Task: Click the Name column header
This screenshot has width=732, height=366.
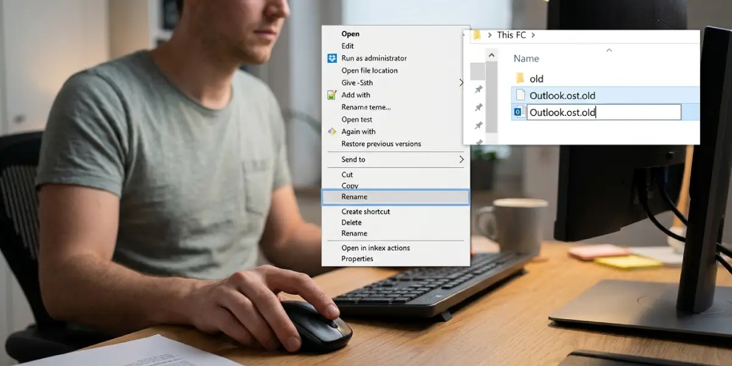Action: coord(526,59)
